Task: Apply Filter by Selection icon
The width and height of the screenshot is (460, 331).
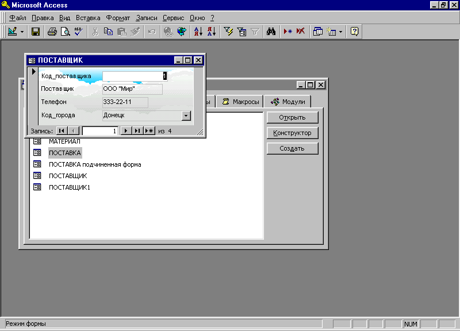Action: pos(228,32)
